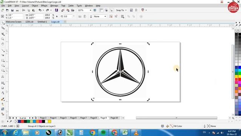Viewport: 241px width, 136px height.
Task: Select the Color Eyedropper tool
Action: tap(3, 99)
